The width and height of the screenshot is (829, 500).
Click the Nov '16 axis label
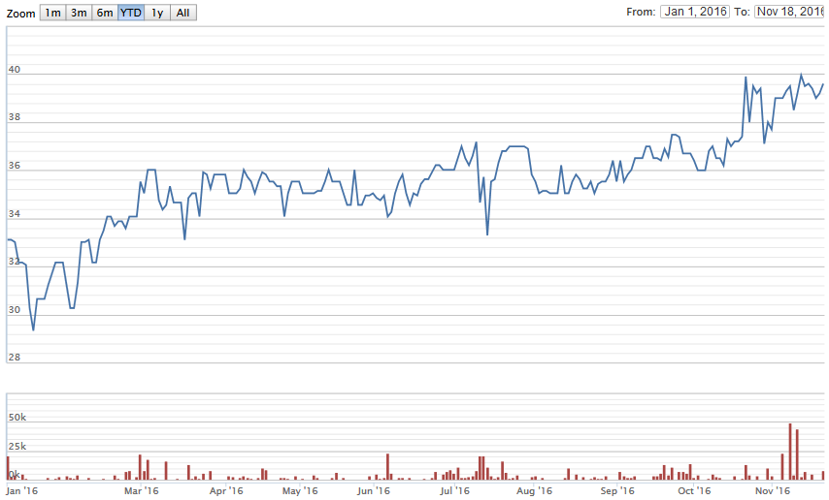point(772,491)
